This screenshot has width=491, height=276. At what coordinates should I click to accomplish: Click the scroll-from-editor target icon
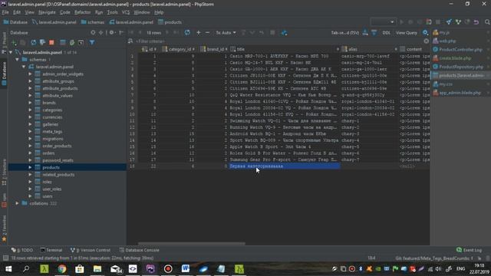click(x=93, y=32)
